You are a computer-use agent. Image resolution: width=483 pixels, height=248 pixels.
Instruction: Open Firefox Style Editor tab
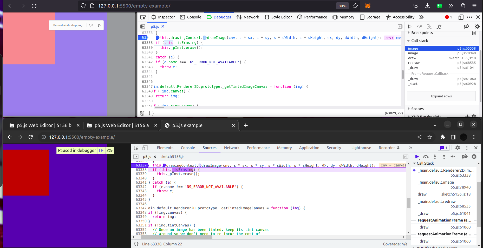click(278, 17)
